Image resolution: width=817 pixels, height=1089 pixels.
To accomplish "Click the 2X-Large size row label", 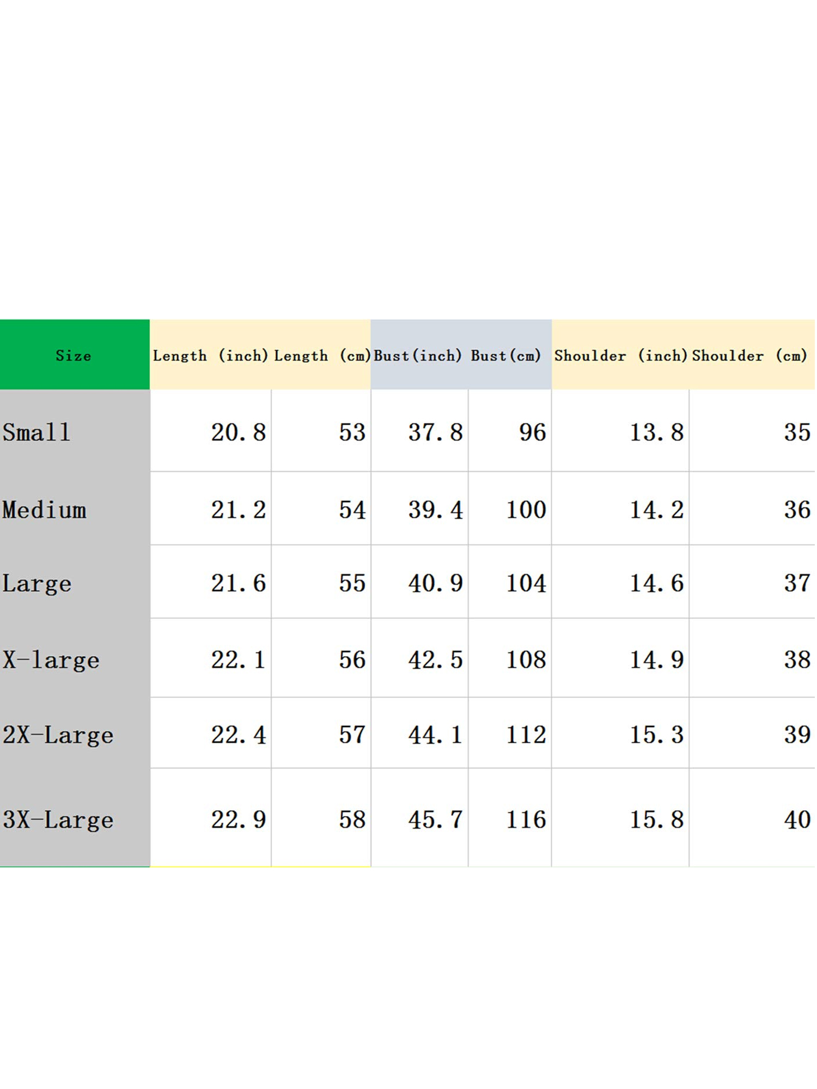I will 58,735.
